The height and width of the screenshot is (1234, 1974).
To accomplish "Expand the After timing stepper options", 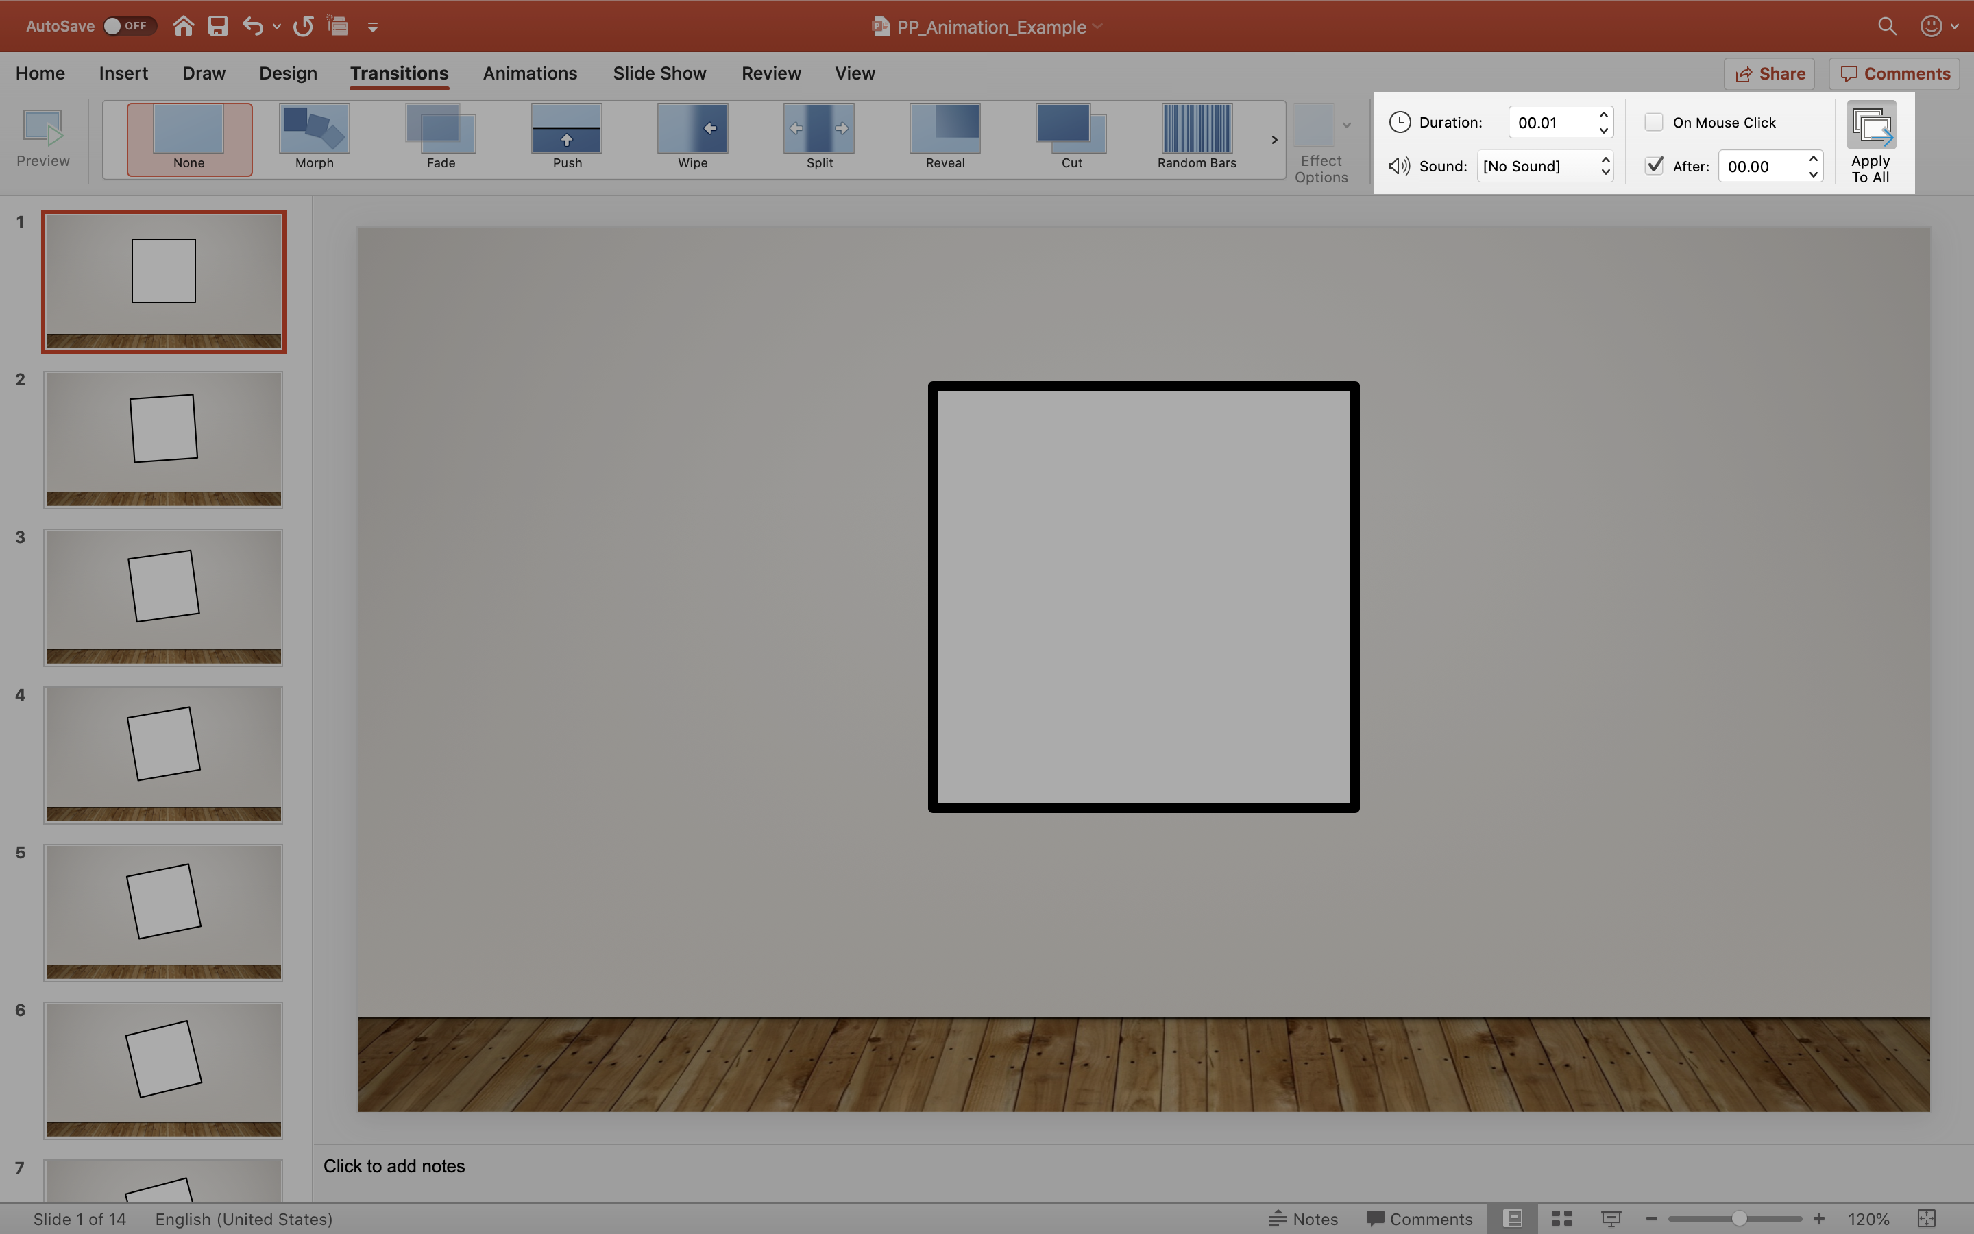I will tap(1815, 165).
